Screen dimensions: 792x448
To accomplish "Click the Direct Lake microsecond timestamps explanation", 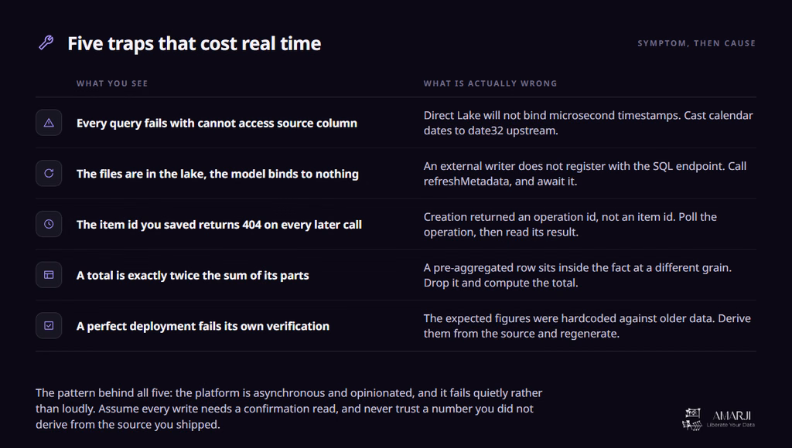I will 588,123.
